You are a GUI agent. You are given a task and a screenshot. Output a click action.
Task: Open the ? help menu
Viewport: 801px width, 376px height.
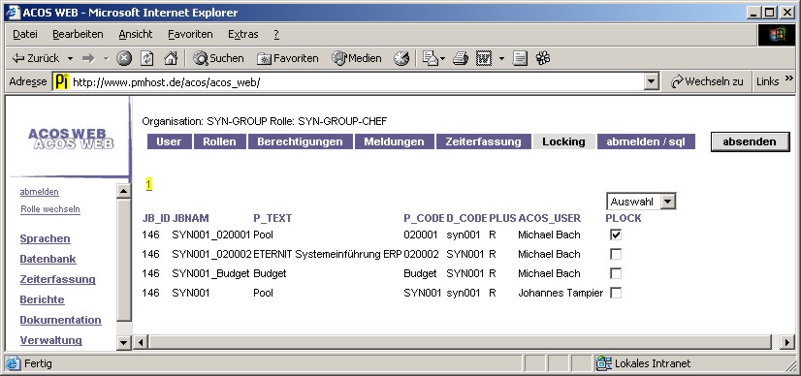276,34
